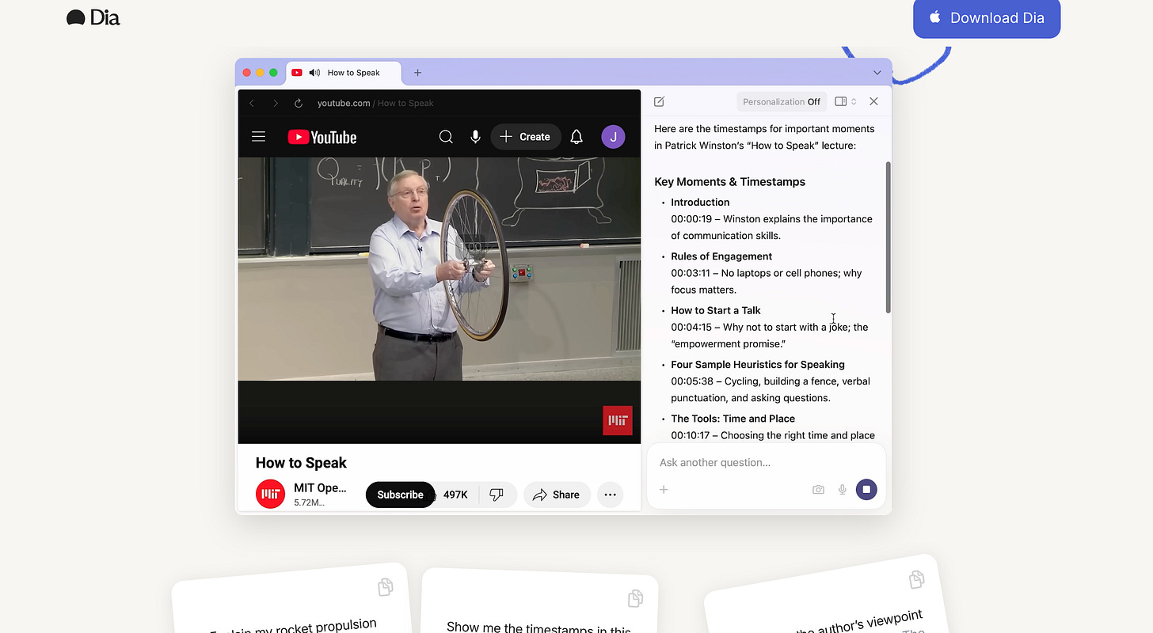
Task: Stop the response with the square button
Action: pos(866,490)
